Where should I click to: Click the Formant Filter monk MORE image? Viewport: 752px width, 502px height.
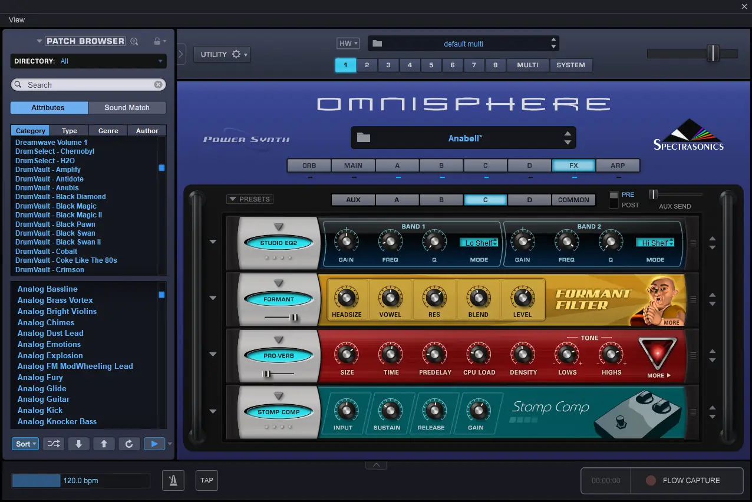point(658,300)
